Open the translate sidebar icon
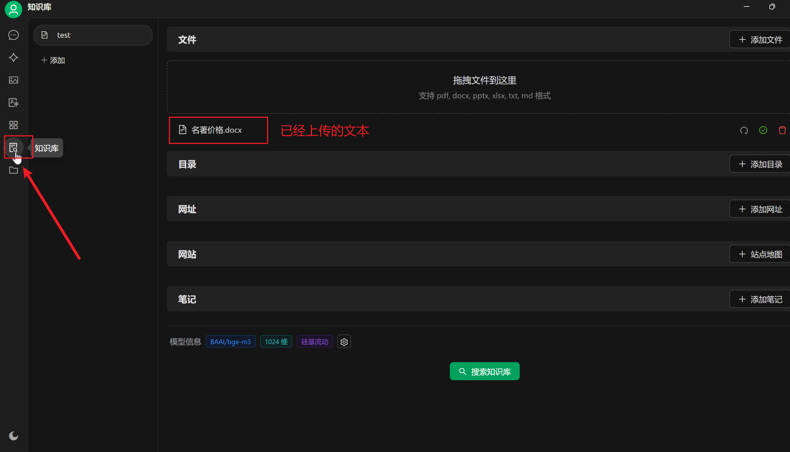The height and width of the screenshot is (452, 790). point(13,103)
